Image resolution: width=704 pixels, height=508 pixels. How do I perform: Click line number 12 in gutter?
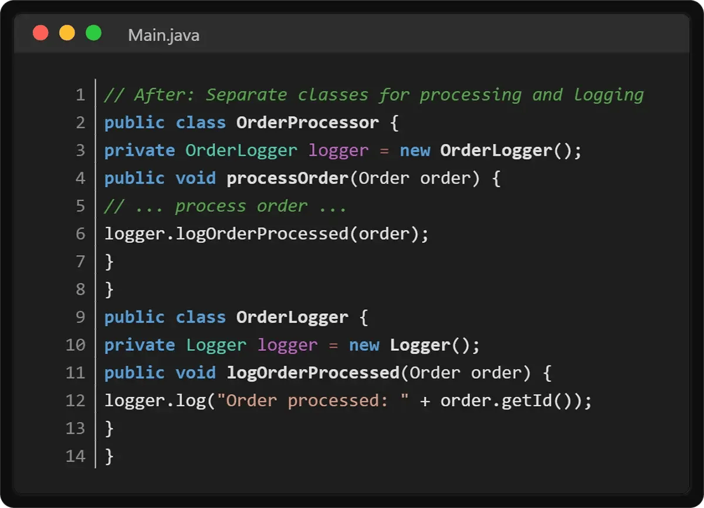(76, 401)
